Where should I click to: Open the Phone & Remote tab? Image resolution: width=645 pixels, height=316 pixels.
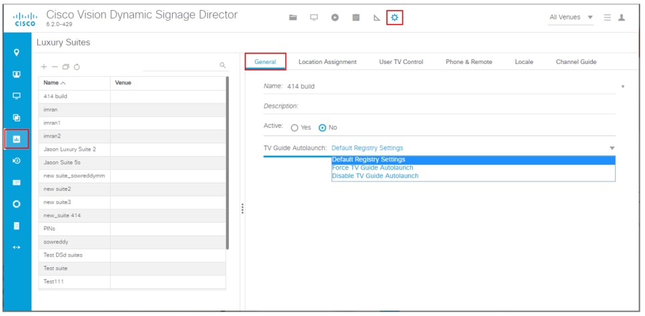coord(469,62)
